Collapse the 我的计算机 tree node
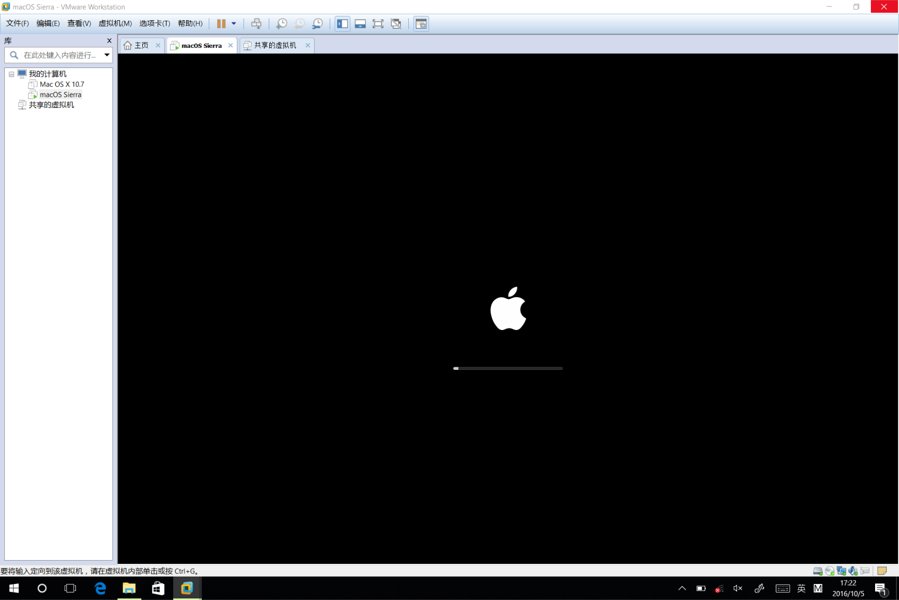Screen dimensions: 899x600 pos(11,74)
